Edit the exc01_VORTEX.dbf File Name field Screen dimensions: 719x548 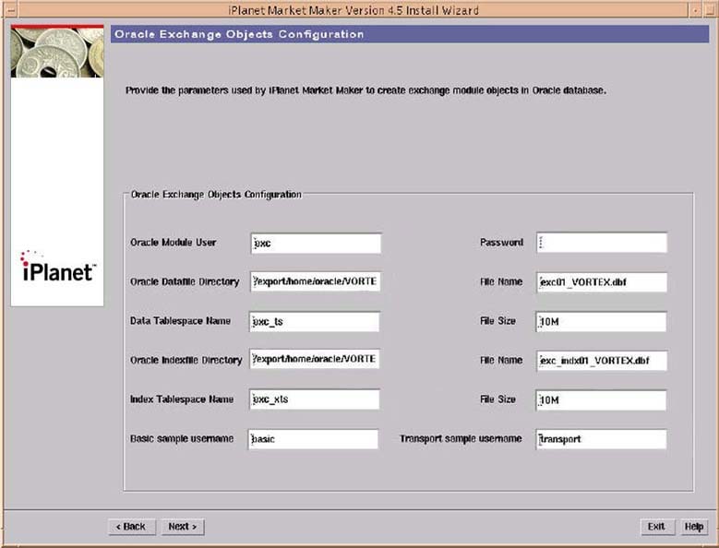click(602, 282)
